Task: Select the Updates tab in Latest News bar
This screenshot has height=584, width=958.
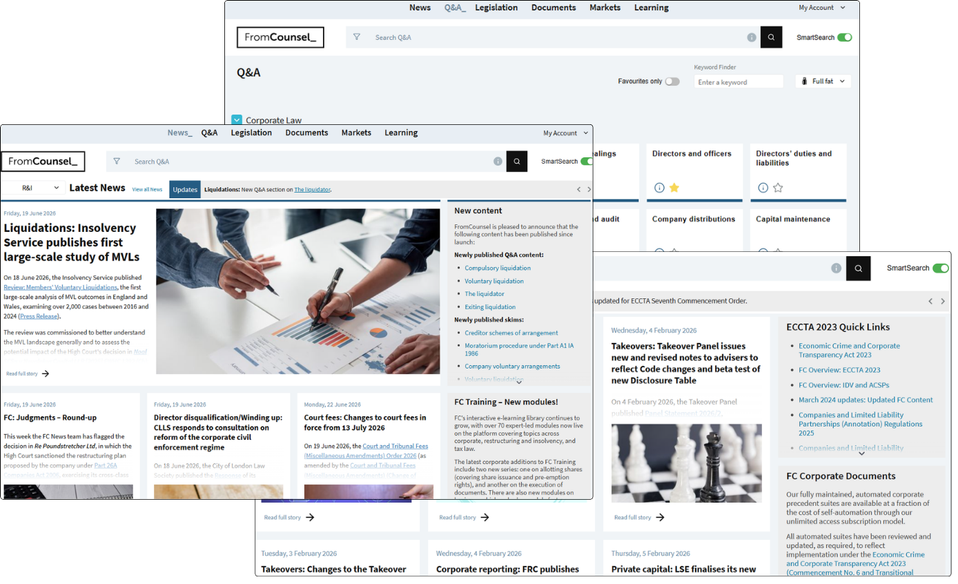Action: (185, 189)
